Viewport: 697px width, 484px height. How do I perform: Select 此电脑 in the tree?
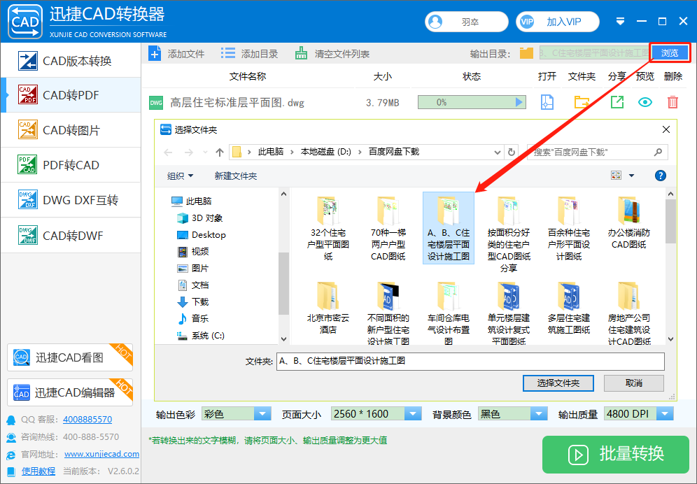tap(192, 201)
